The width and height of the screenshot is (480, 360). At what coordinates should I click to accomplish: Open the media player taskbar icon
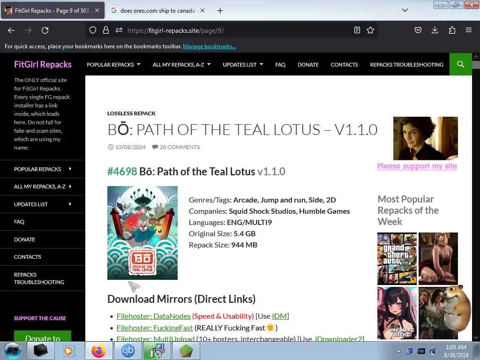(68, 351)
